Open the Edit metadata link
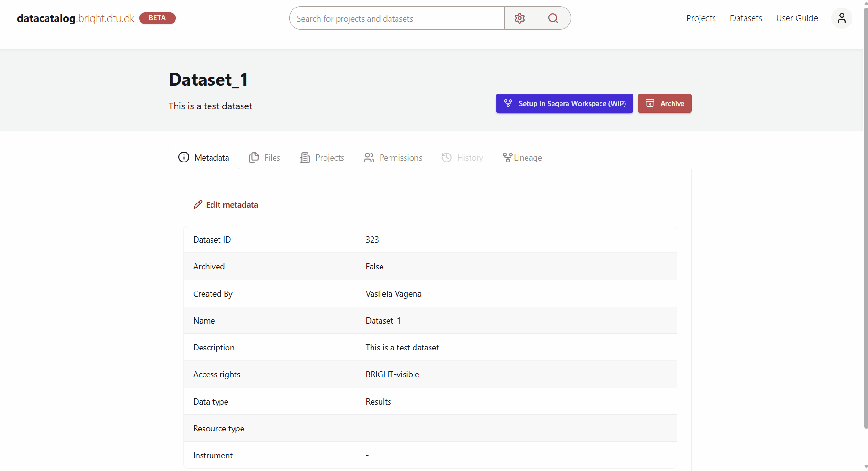This screenshot has height=471, width=868. pos(232,205)
